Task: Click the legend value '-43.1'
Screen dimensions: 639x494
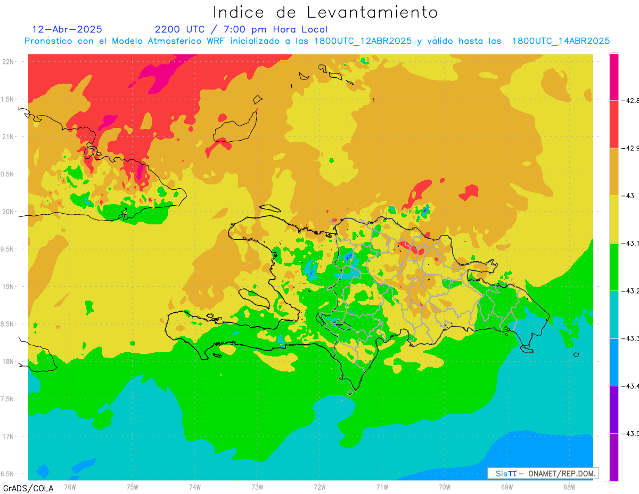Action: 629,243
